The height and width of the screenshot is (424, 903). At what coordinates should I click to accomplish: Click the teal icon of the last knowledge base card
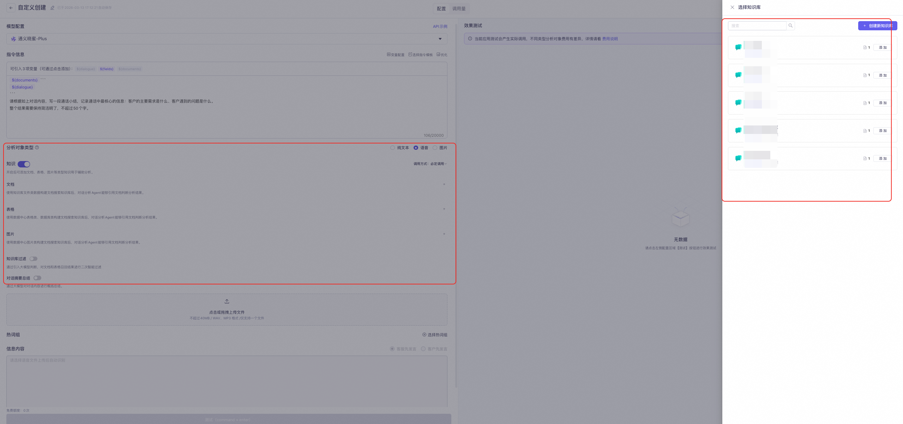tap(738, 158)
